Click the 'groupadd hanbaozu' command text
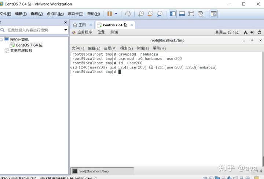The width and height of the screenshot is (264, 179). coord(138,54)
